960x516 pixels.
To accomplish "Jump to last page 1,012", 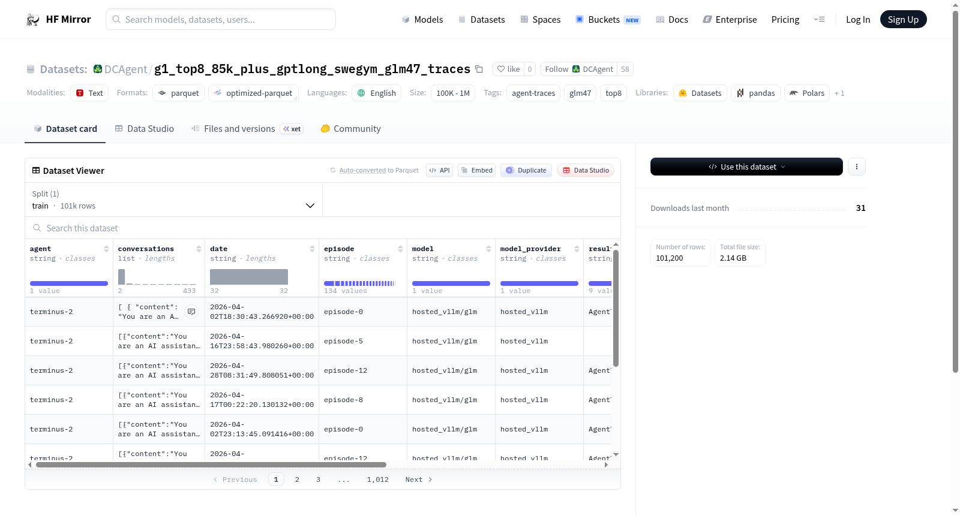I will click(x=378, y=479).
